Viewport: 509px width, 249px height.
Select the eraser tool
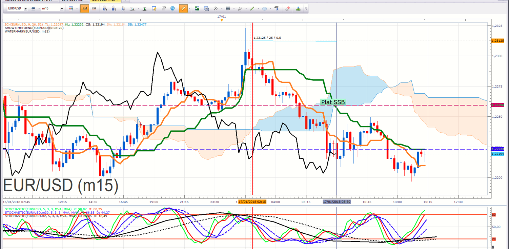pos(288,8)
